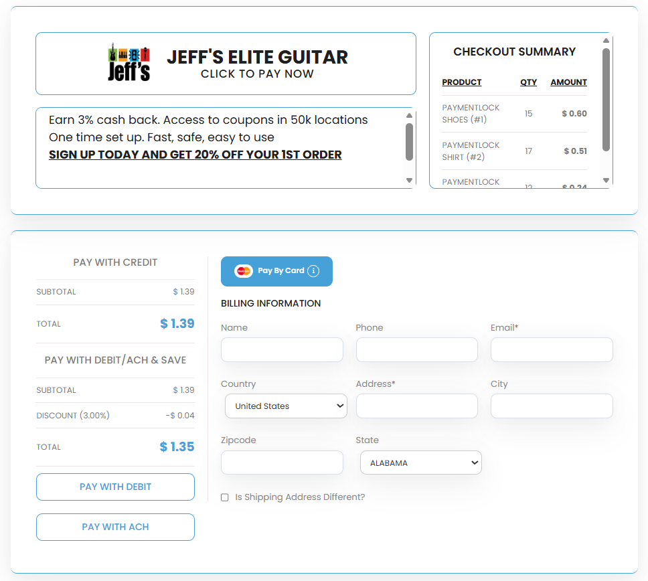Select the Pay By Card tab
Image resolution: width=648 pixels, height=581 pixels.
click(x=276, y=271)
